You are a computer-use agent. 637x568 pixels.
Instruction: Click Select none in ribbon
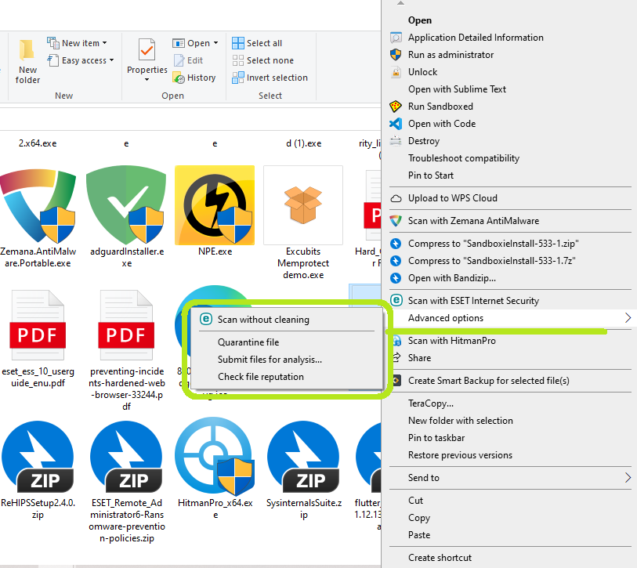click(x=262, y=60)
